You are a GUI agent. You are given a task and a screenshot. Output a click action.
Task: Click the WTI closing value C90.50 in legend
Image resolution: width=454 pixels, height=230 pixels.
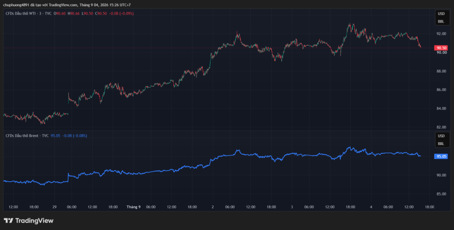coord(101,13)
